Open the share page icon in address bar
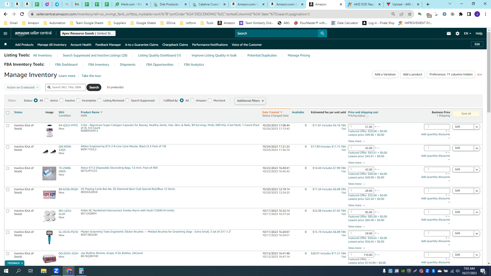 [401, 14]
